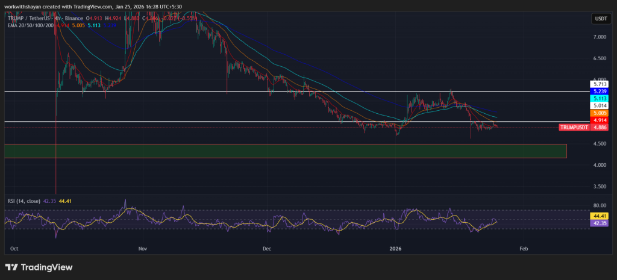Click the 5.005 orange EMA price label
617x280 pixels.
coord(600,113)
